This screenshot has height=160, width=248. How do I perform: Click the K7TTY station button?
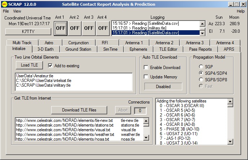(x=28, y=32)
